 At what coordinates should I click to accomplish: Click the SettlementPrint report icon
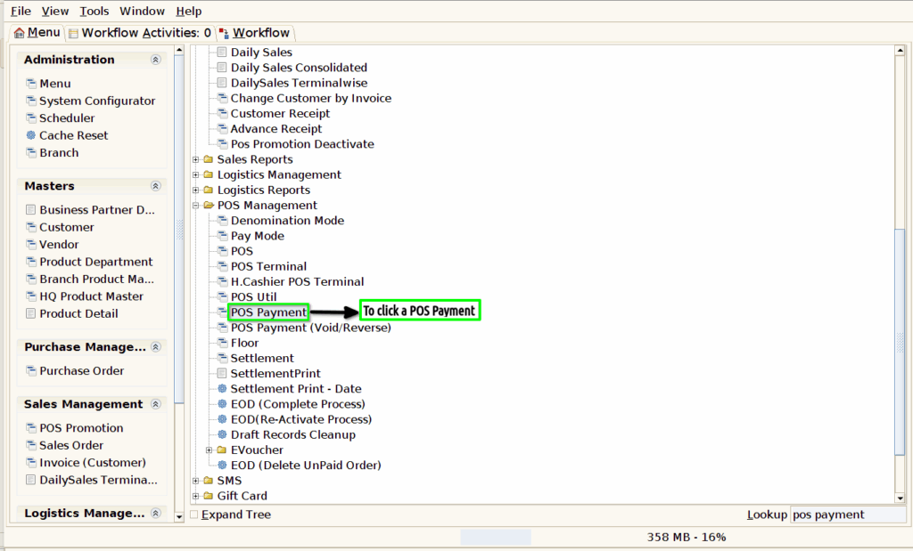(x=222, y=373)
